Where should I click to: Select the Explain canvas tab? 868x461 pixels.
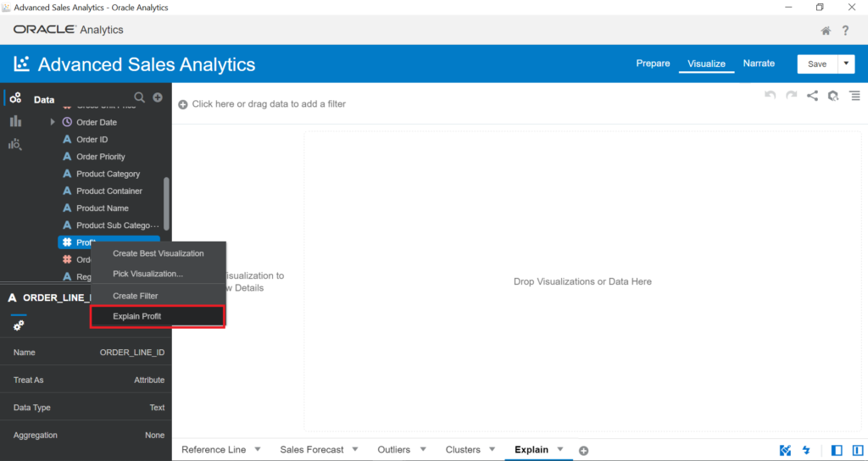531,449
